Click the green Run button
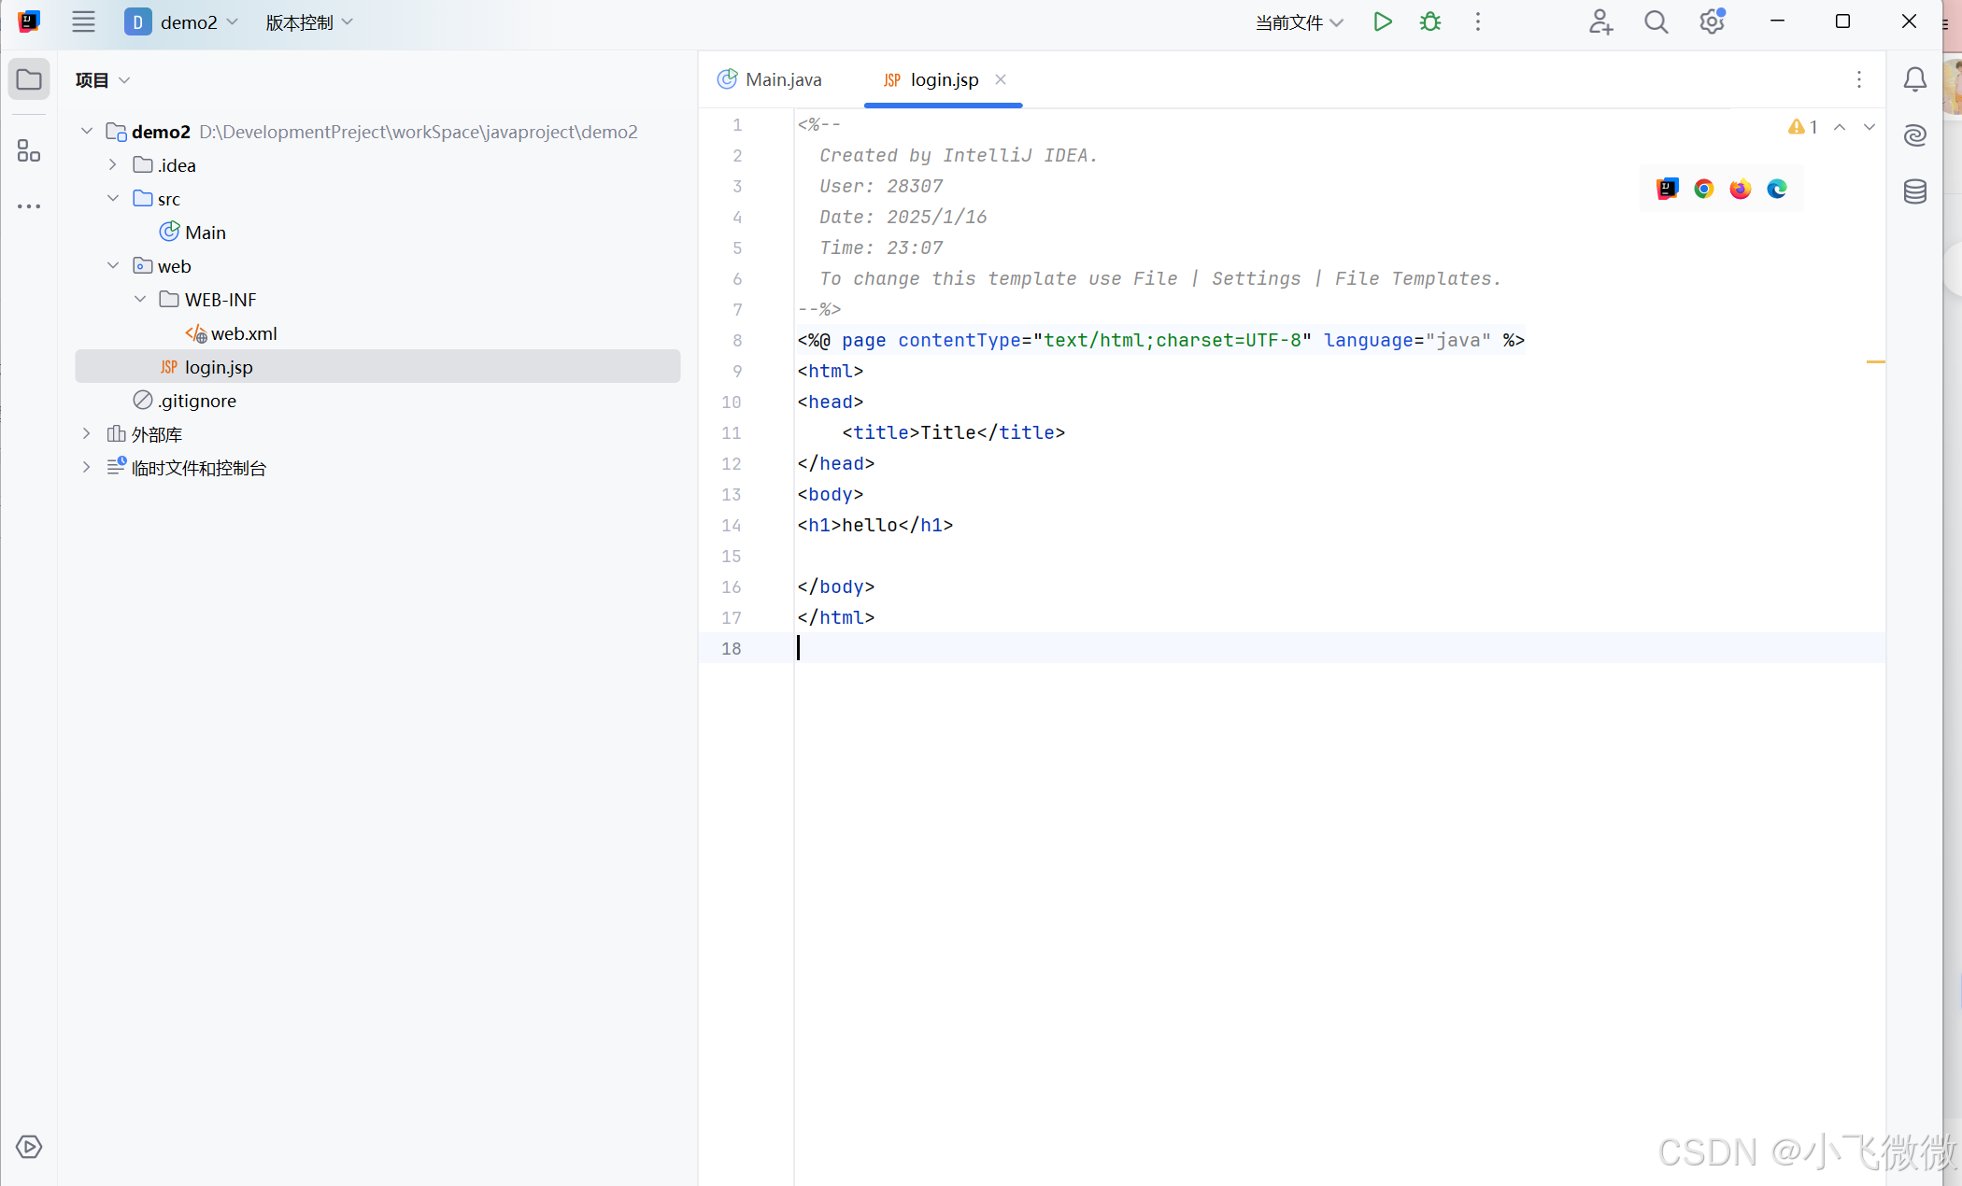This screenshot has height=1186, width=1962. coord(1382,21)
